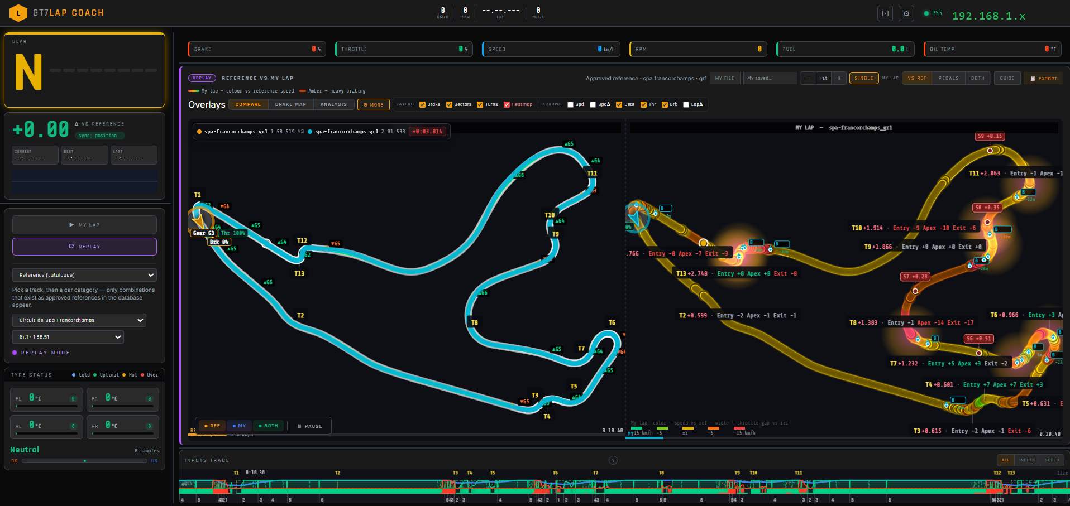Select the Pedals view tab
The height and width of the screenshot is (506, 1070).
click(949, 78)
